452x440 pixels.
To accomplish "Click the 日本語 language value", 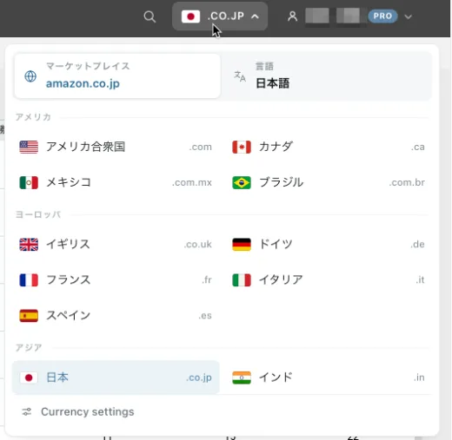I will coord(272,83).
